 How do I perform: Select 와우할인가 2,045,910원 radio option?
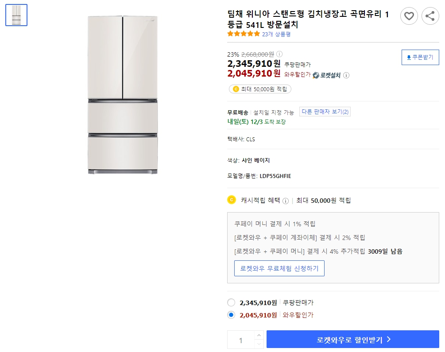[x=231, y=315]
